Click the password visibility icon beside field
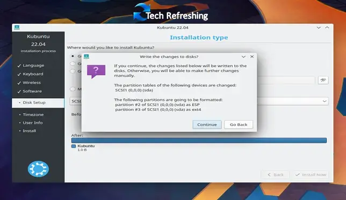The image size is (346, 200). click(323, 80)
